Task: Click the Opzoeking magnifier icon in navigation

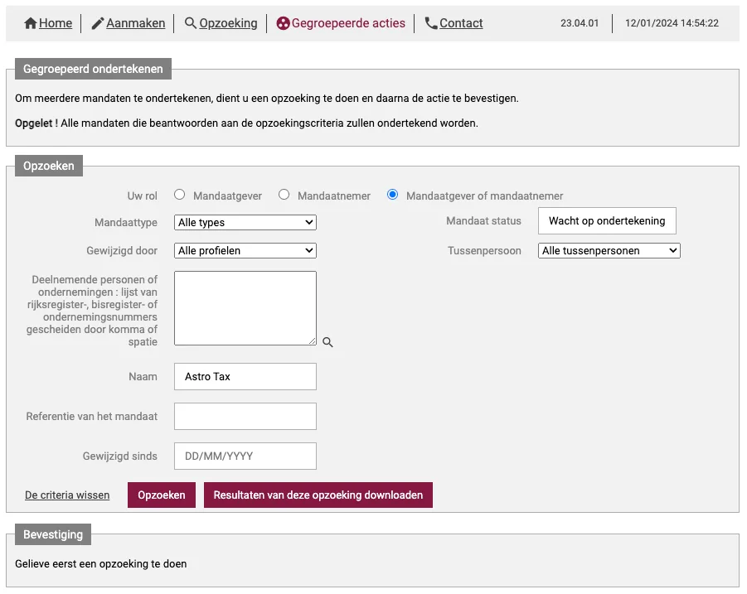Action: (x=190, y=23)
